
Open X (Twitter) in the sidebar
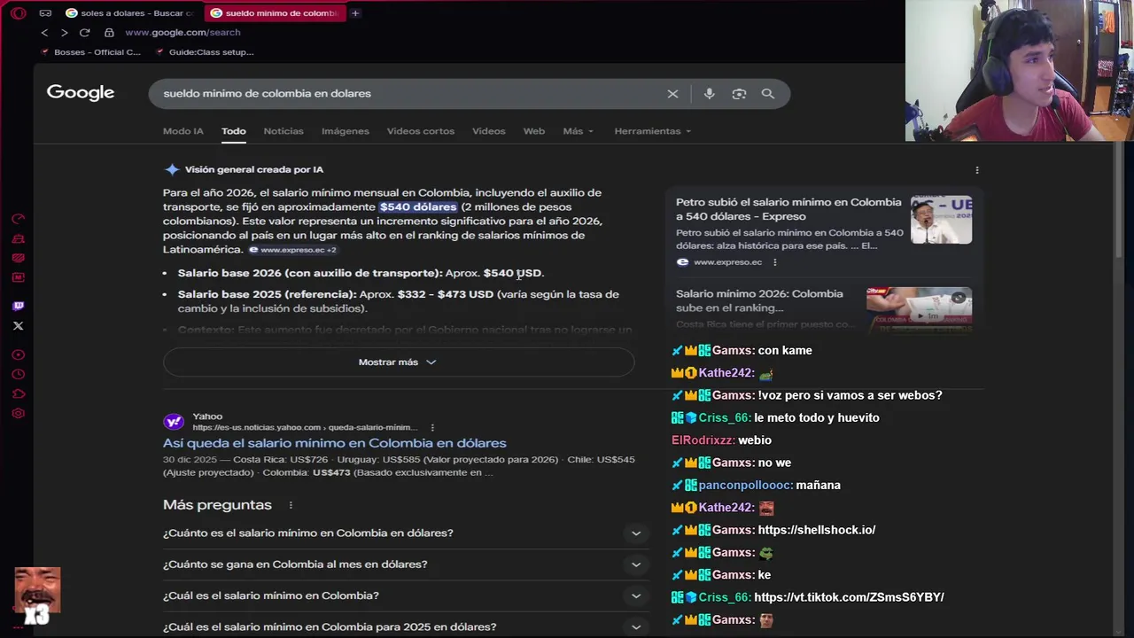[x=18, y=326]
